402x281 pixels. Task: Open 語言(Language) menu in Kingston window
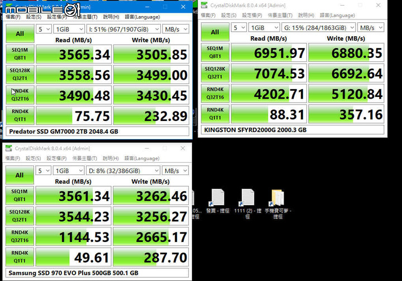[x=337, y=16]
